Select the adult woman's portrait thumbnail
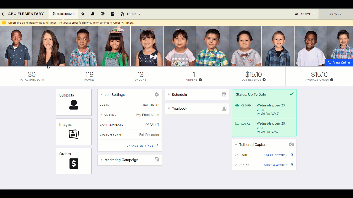353x198 pixels. pos(49,46)
